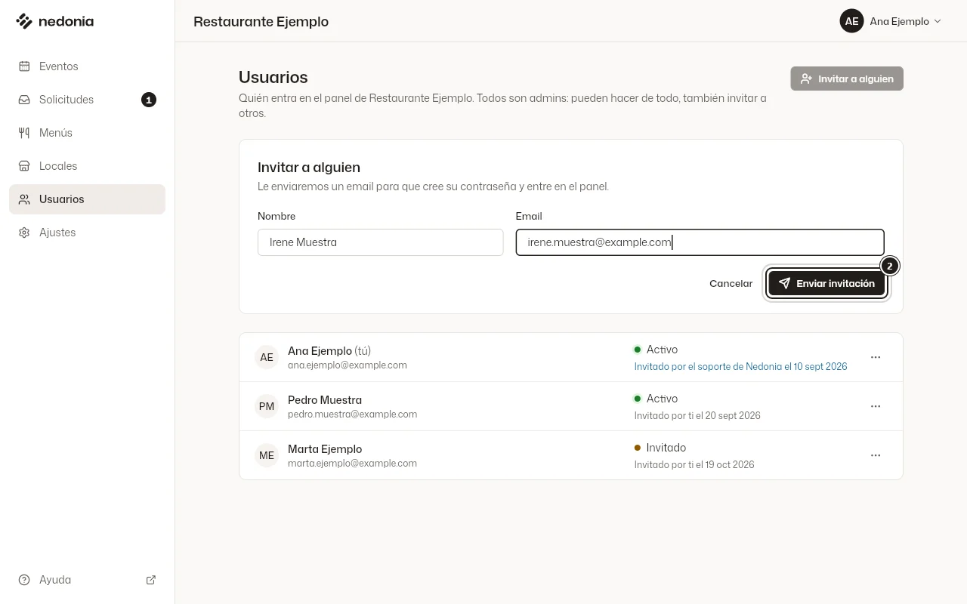Navigate to Locales

87,166
